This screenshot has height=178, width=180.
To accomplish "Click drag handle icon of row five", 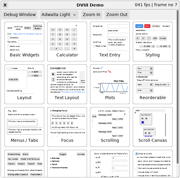I will 151,73.
